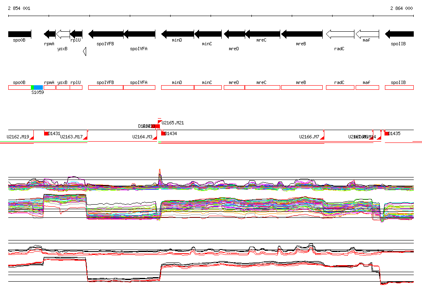Select the red D1434 downshift marker
This screenshot has height=294, width=422.
click(x=163, y=133)
